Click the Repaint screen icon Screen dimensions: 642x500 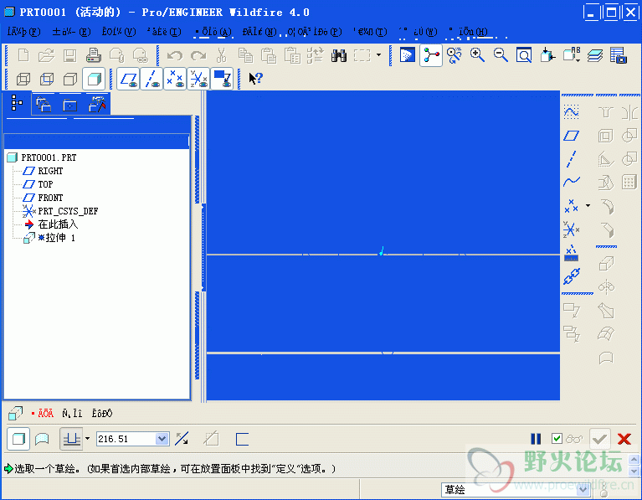coord(407,55)
